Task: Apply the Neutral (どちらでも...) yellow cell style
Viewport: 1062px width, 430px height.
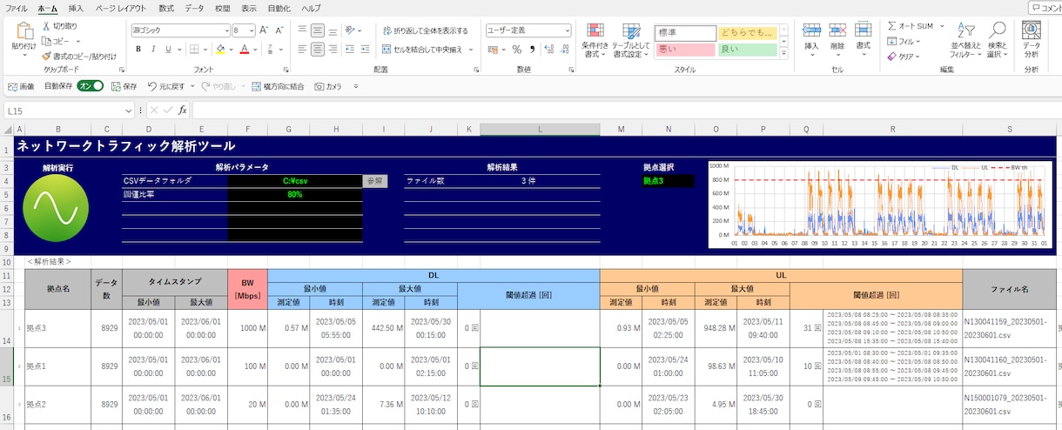Action: tap(747, 32)
